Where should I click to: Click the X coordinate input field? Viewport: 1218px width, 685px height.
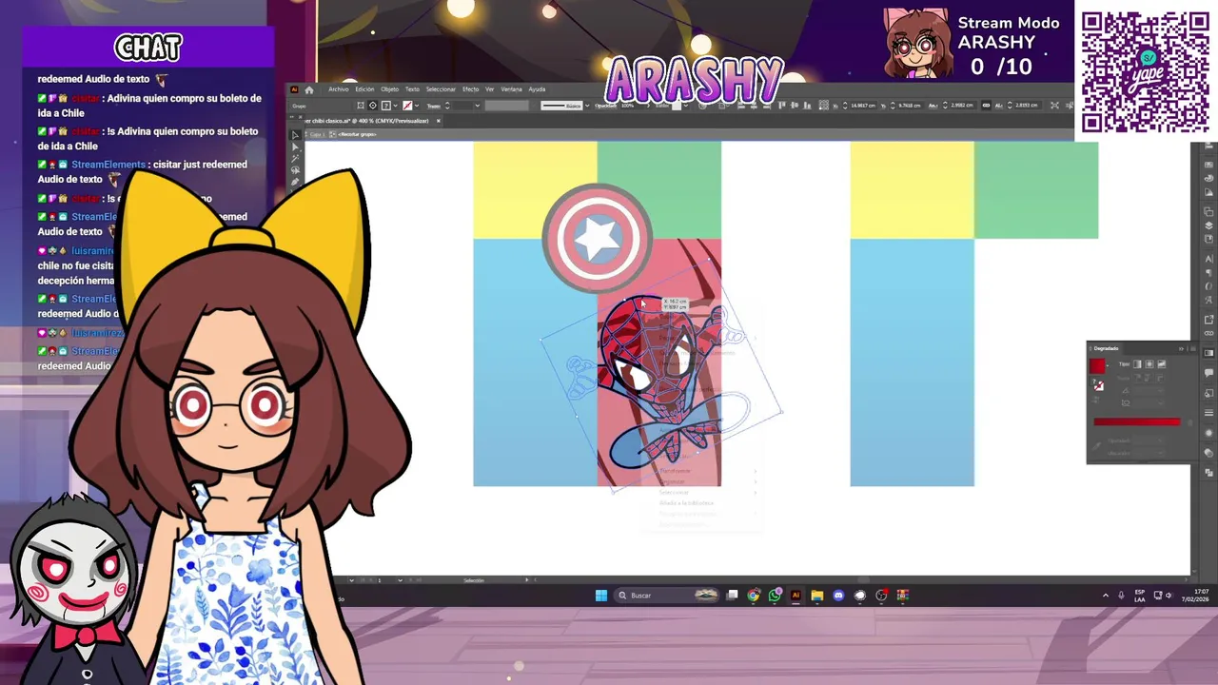863,106
